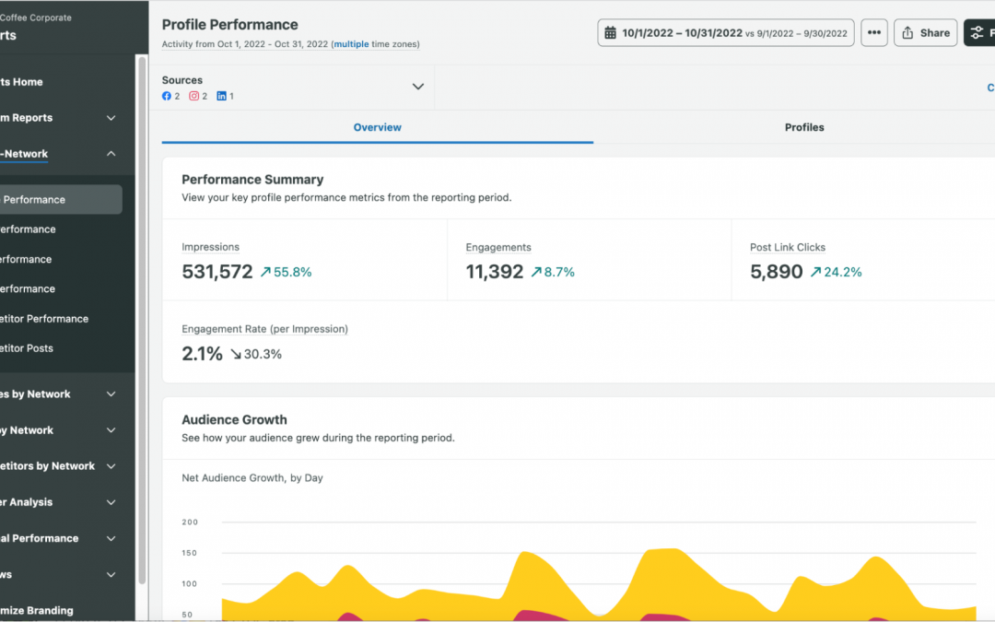The width and height of the screenshot is (995, 622).
Task: Open the filters sliders icon at top right
Action: (x=977, y=33)
